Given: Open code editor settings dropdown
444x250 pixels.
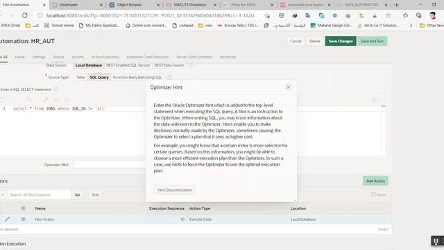Looking at the screenshot, I should 376,99.
